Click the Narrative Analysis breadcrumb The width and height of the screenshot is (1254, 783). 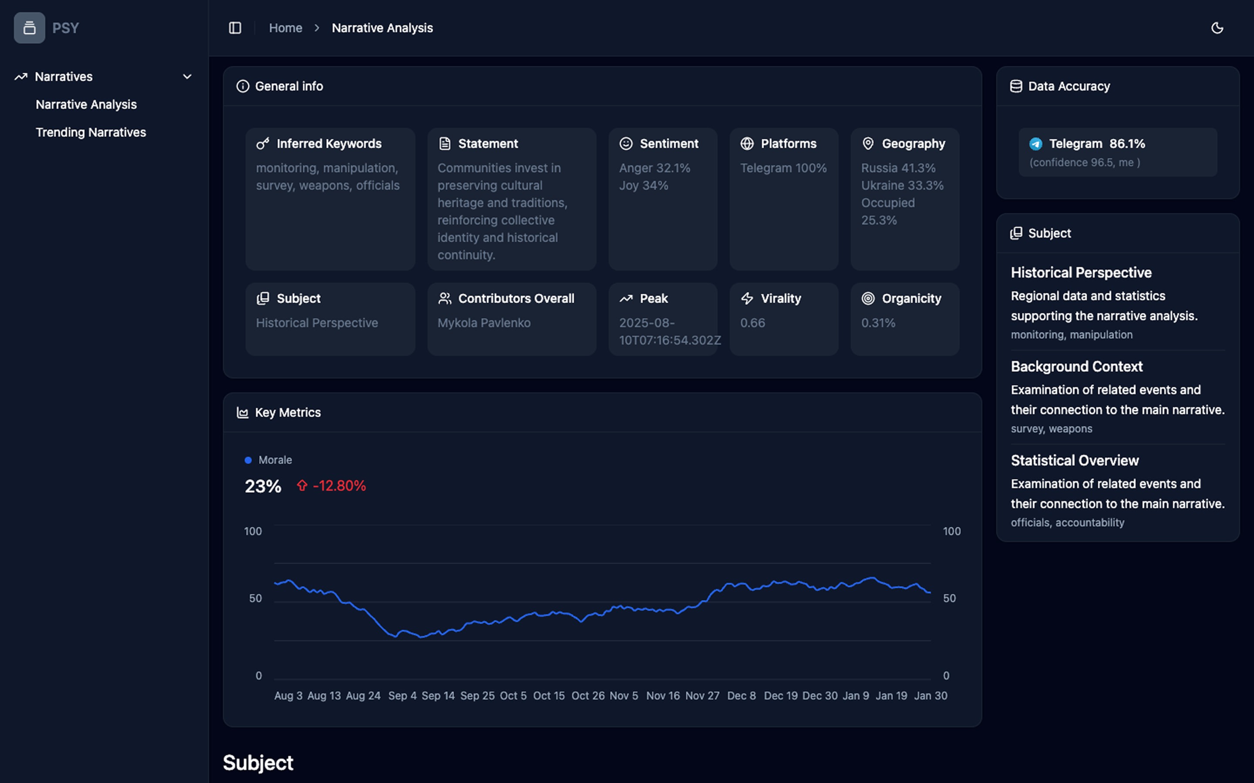point(382,28)
